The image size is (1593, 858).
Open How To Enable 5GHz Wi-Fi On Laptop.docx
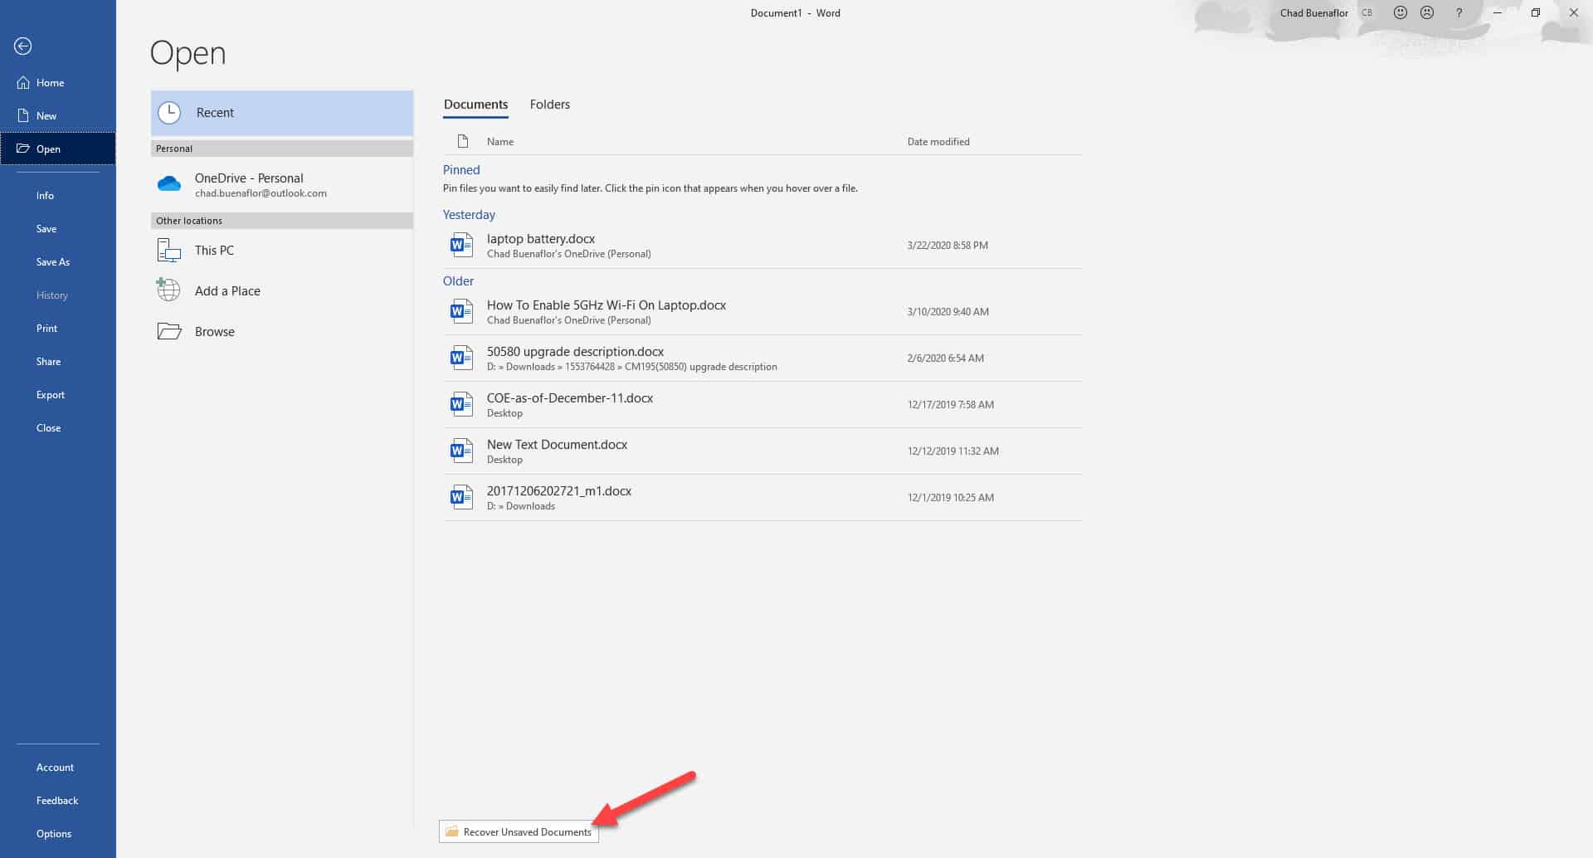click(x=762, y=311)
